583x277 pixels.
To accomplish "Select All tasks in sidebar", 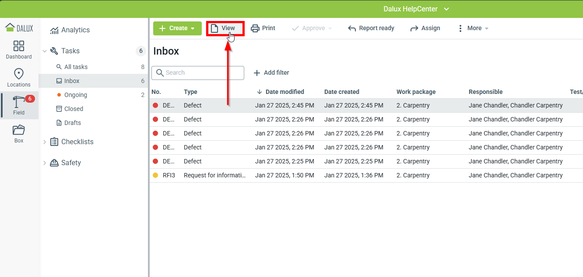I will [x=76, y=67].
